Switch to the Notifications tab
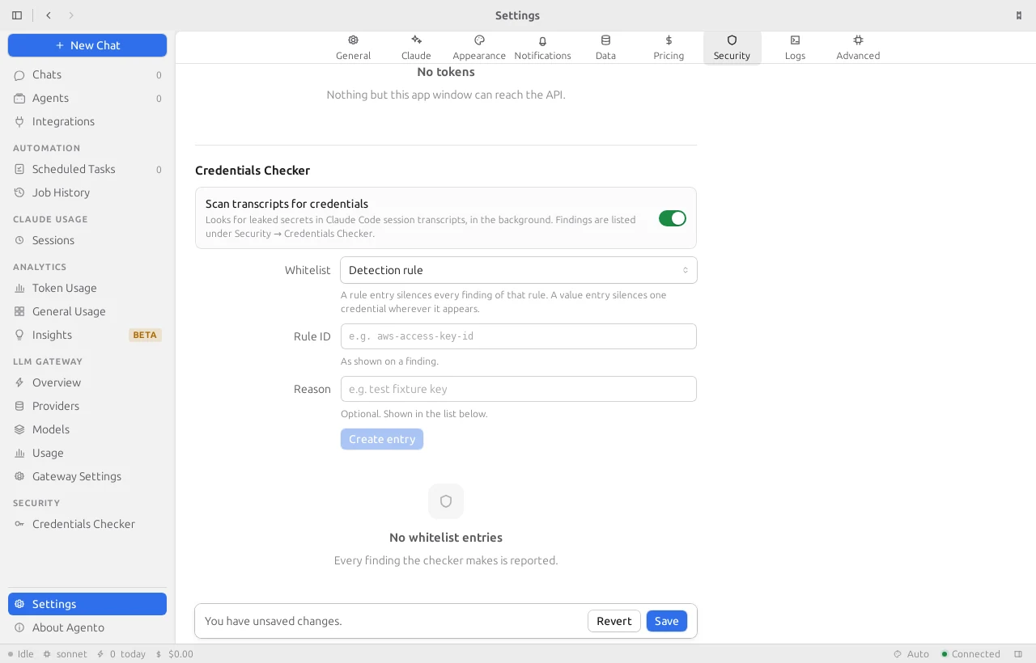Screen dimensions: 1036x663 [542, 48]
